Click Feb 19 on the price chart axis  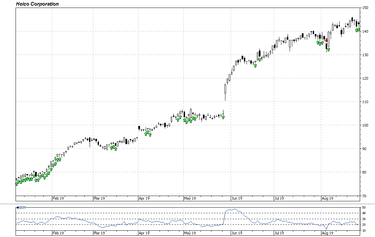(x=58, y=198)
